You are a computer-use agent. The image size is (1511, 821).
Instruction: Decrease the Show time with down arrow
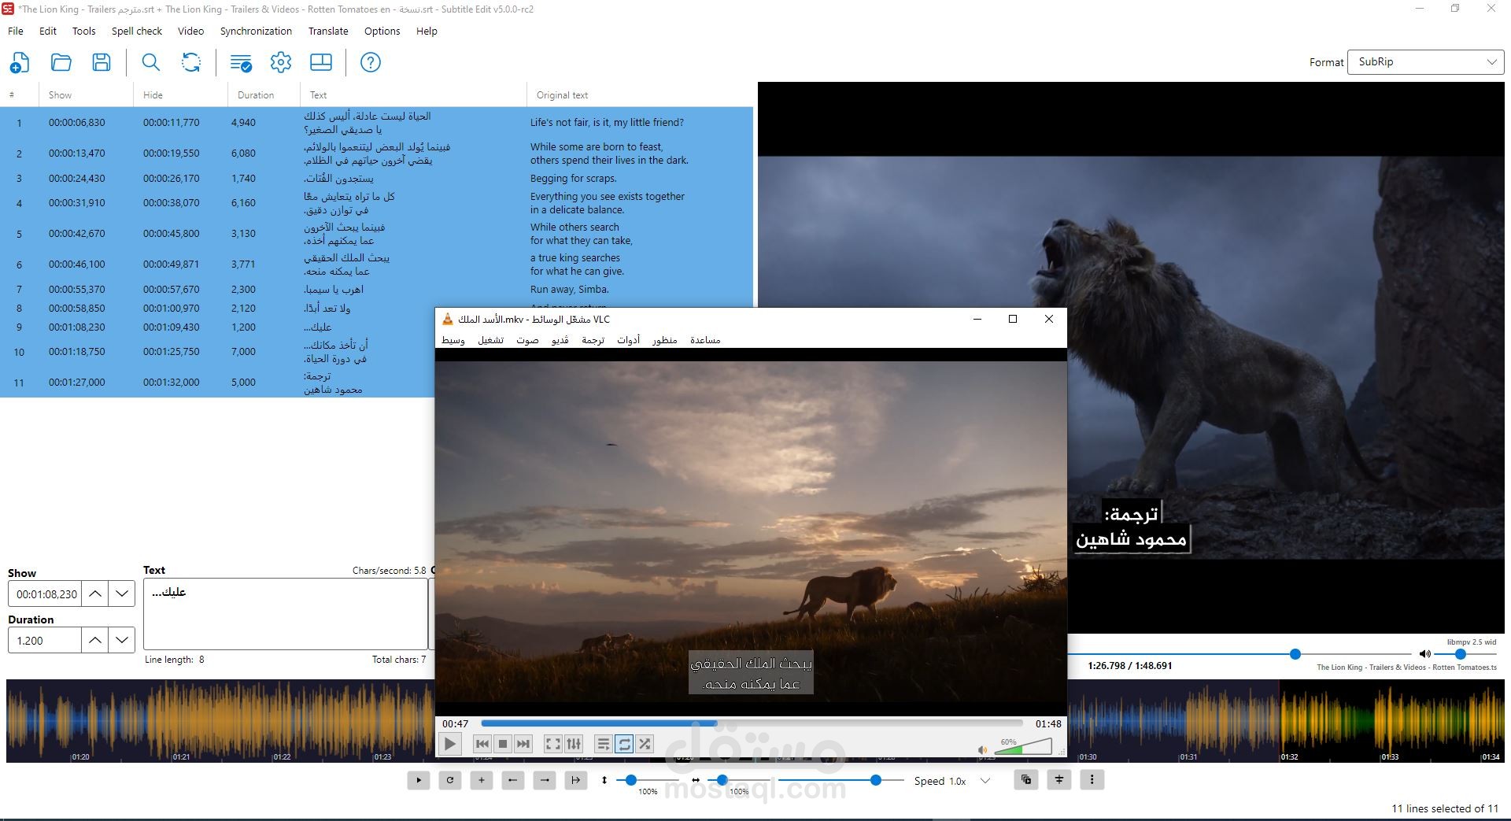tap(122, 594)
